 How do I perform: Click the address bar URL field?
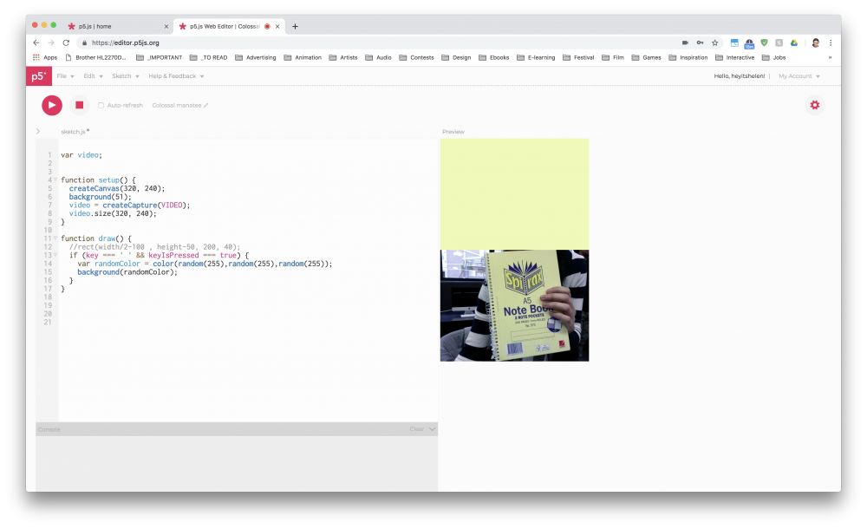347,42
